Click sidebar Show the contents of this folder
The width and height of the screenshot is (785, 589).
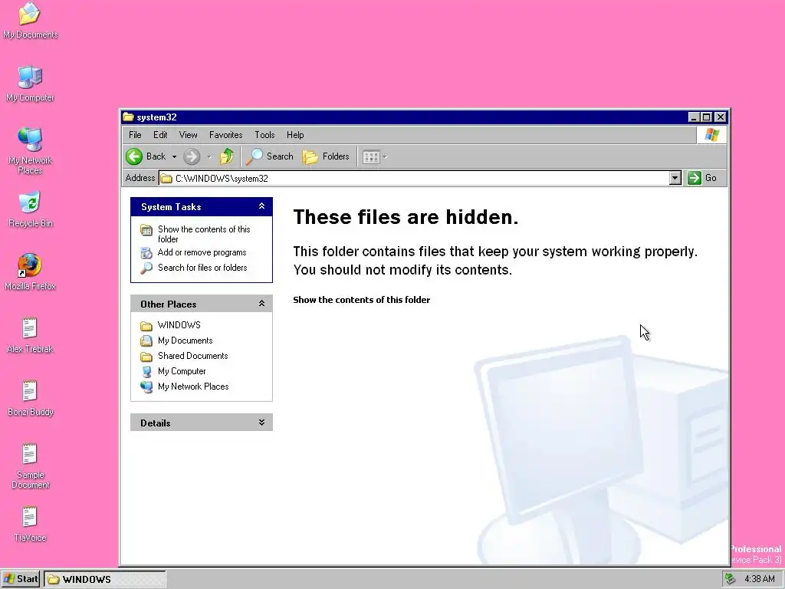[195, 234]
